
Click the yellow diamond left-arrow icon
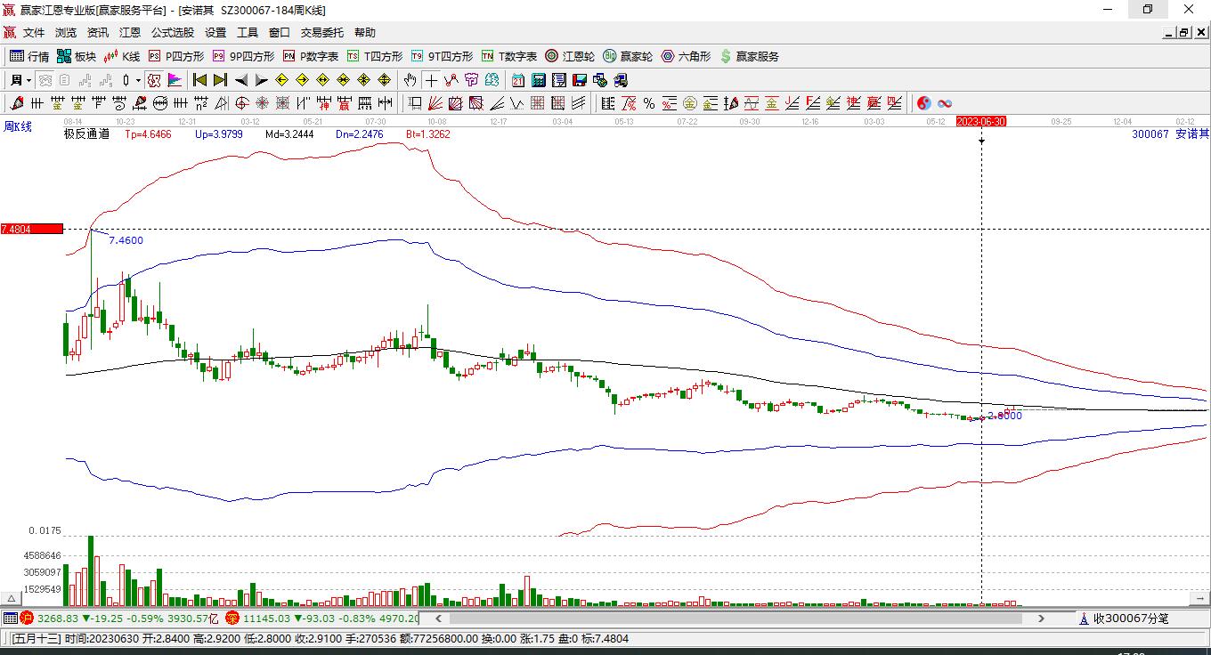[x=282, y=80]
